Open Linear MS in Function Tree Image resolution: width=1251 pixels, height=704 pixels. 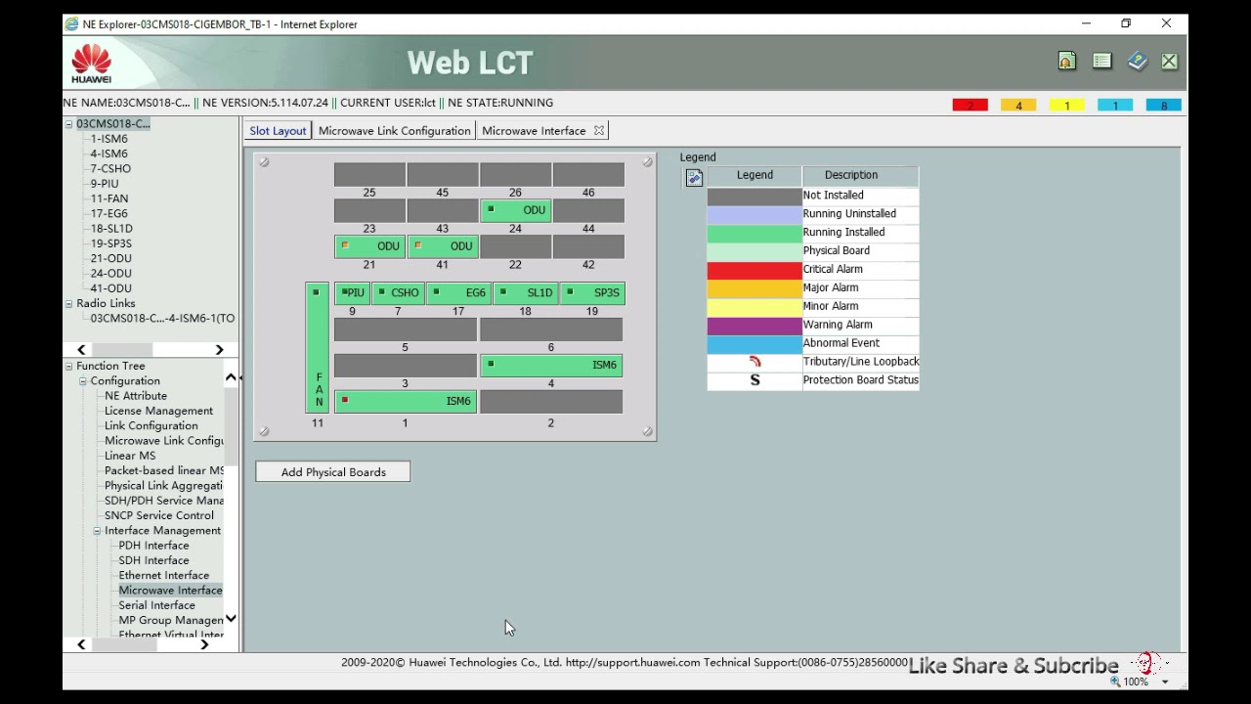point(130,456)
